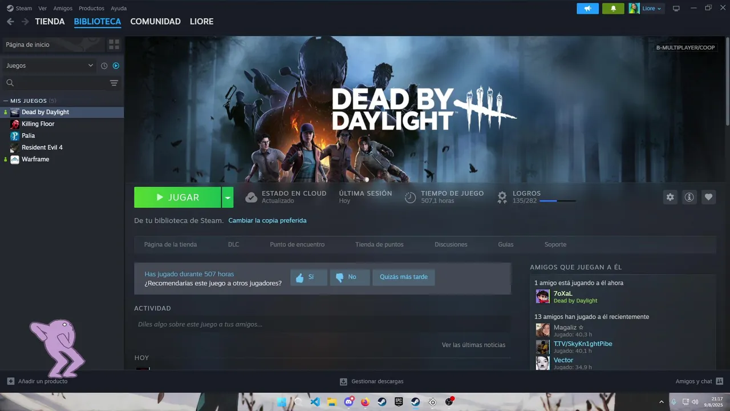Open Página de inicio in sidebar
Viewport: 730px width, 411px height.
tap(54, 45)
